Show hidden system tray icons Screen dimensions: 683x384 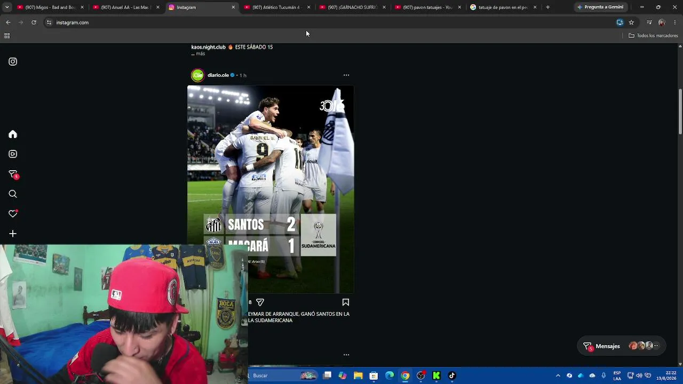[x=558, y=375]
